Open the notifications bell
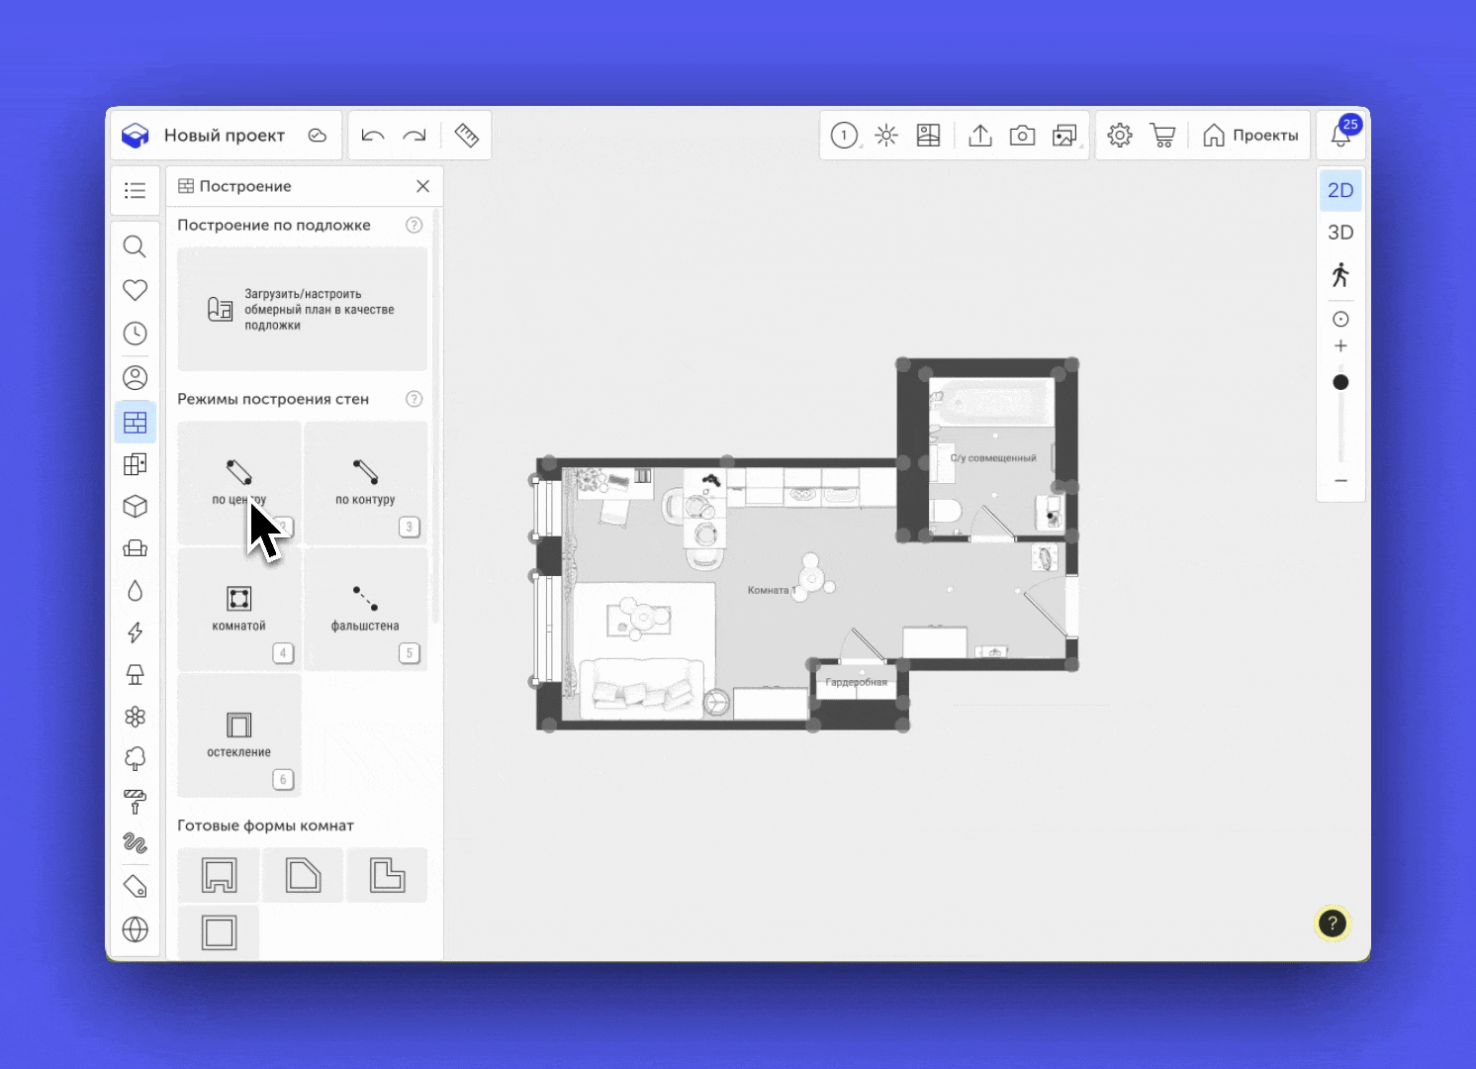The width and height of the screenshot is (1476, 1069). pos(1340,136)
